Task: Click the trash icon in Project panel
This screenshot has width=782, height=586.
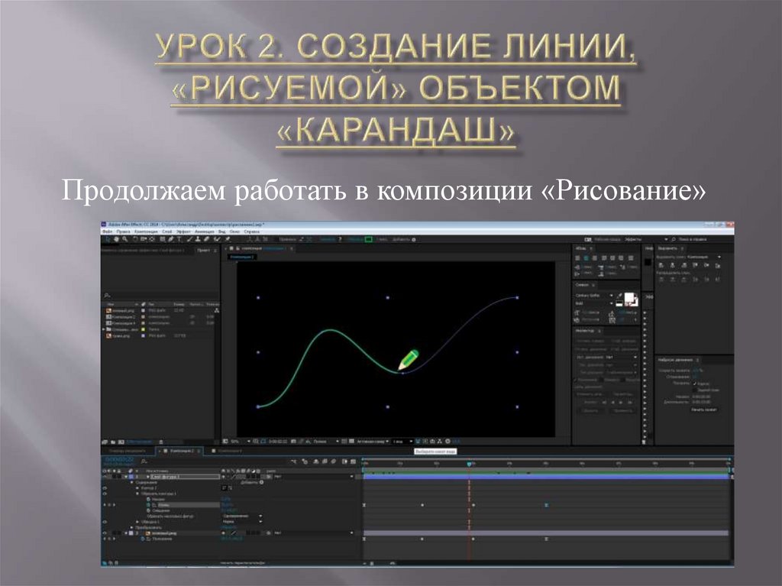Action: (x=160, y=442)
